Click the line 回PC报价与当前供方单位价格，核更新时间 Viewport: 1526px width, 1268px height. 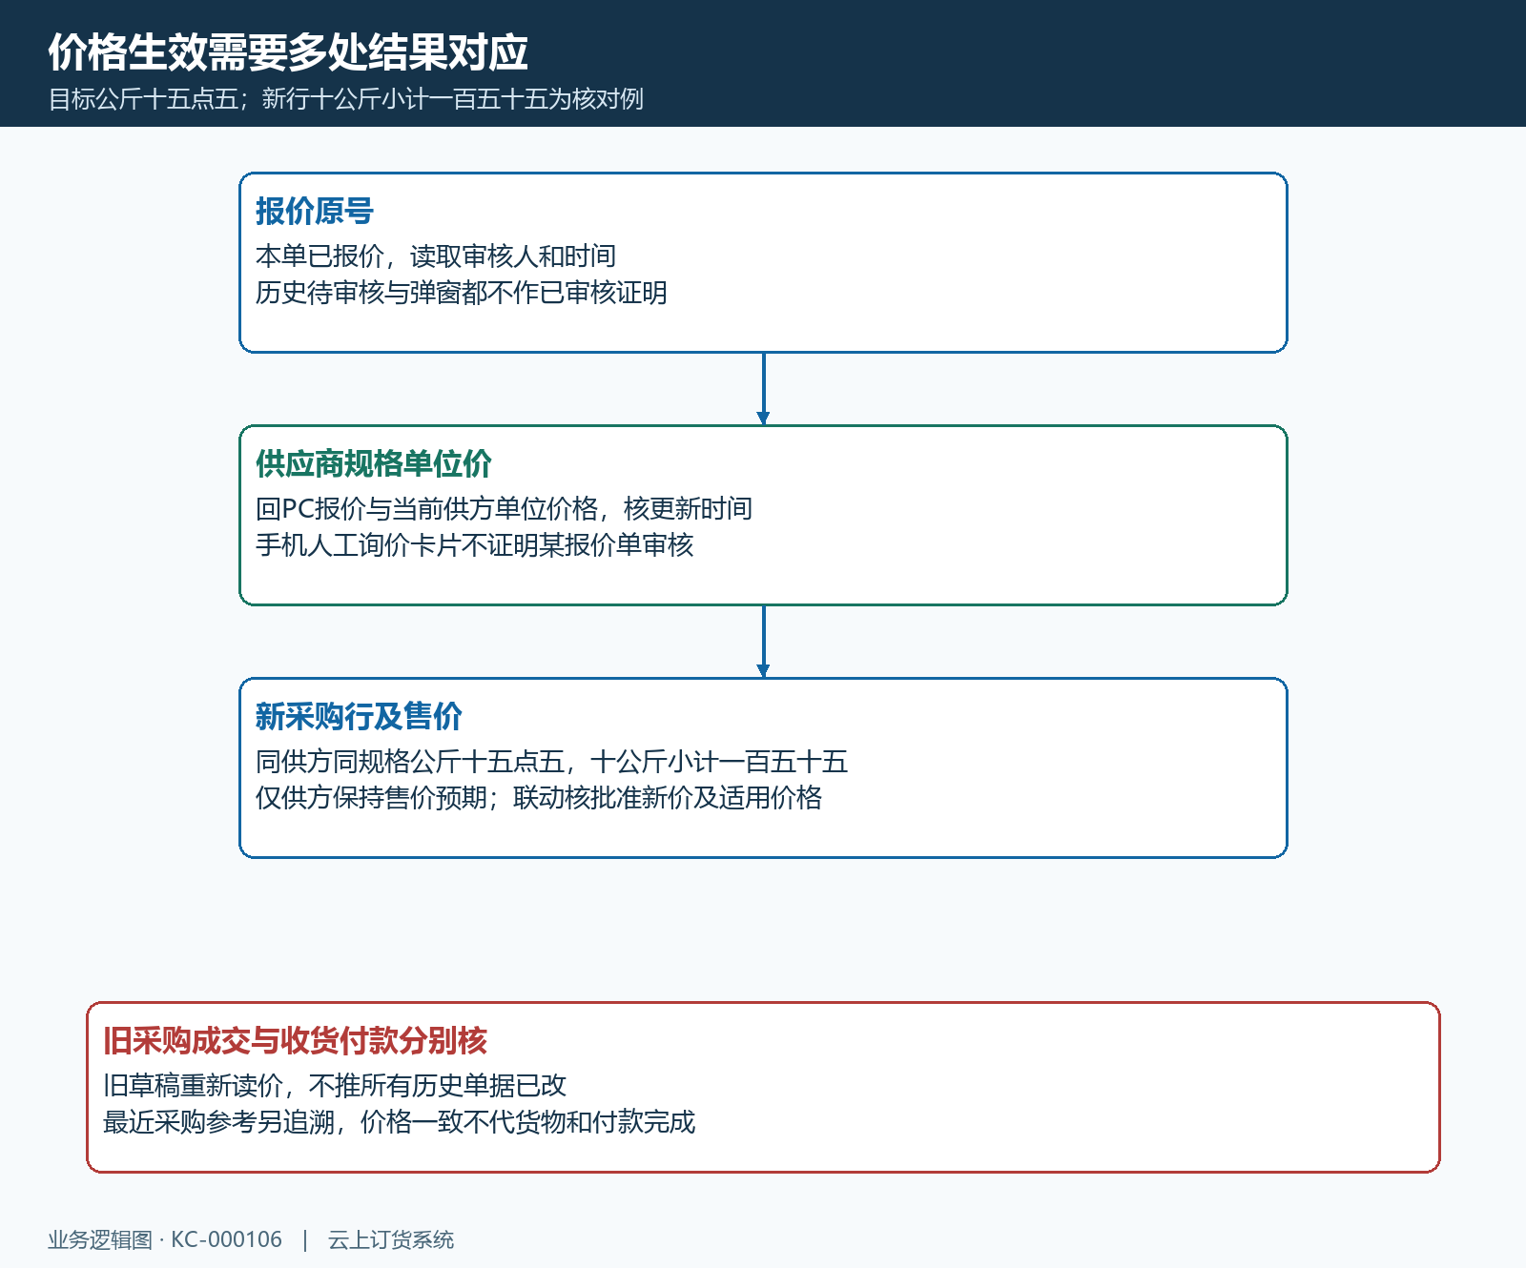pyautogui.click(x=504, y=508)
